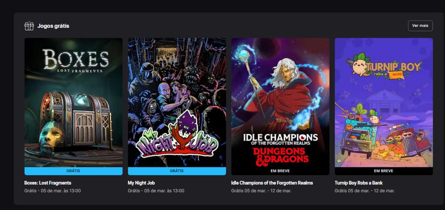445x210 pixels.
Task: Open the Boxes: Lost Fragments cover art
Action: 73,102
